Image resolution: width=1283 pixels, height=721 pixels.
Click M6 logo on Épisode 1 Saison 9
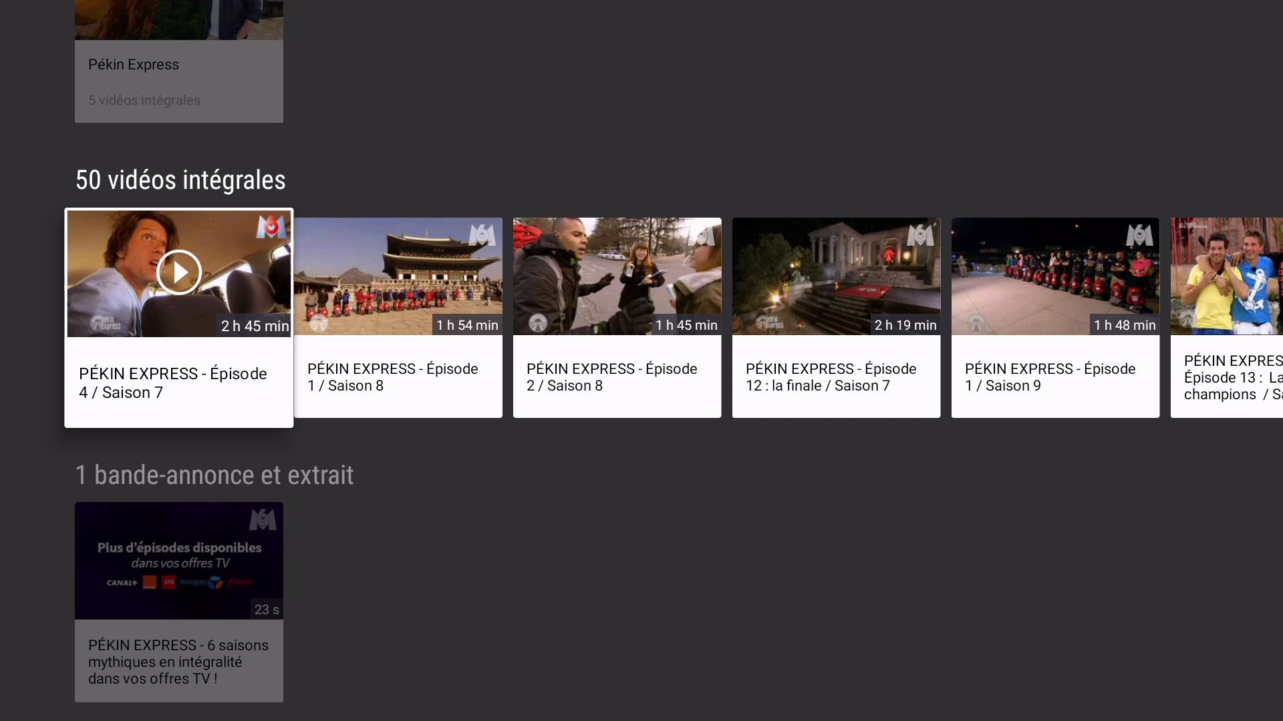[1139, 234]
